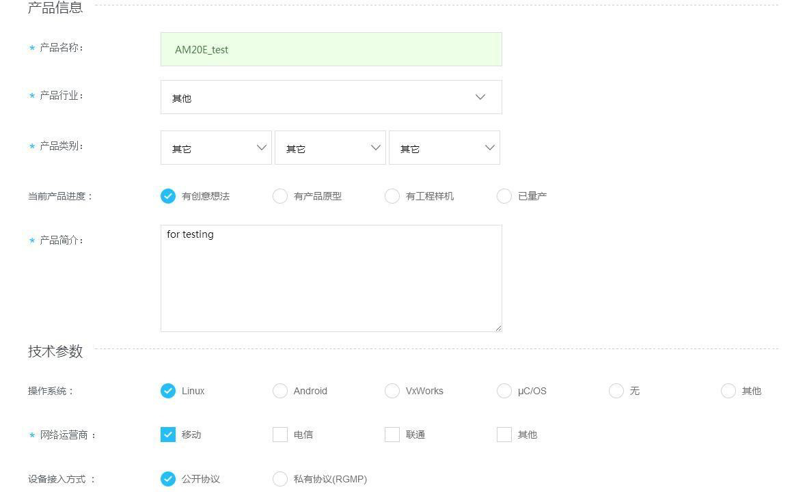The image size is (792, 494).
Task: Re-select the 公开协议 radio option
Action: pyautogui.click(x=168, y=479)
